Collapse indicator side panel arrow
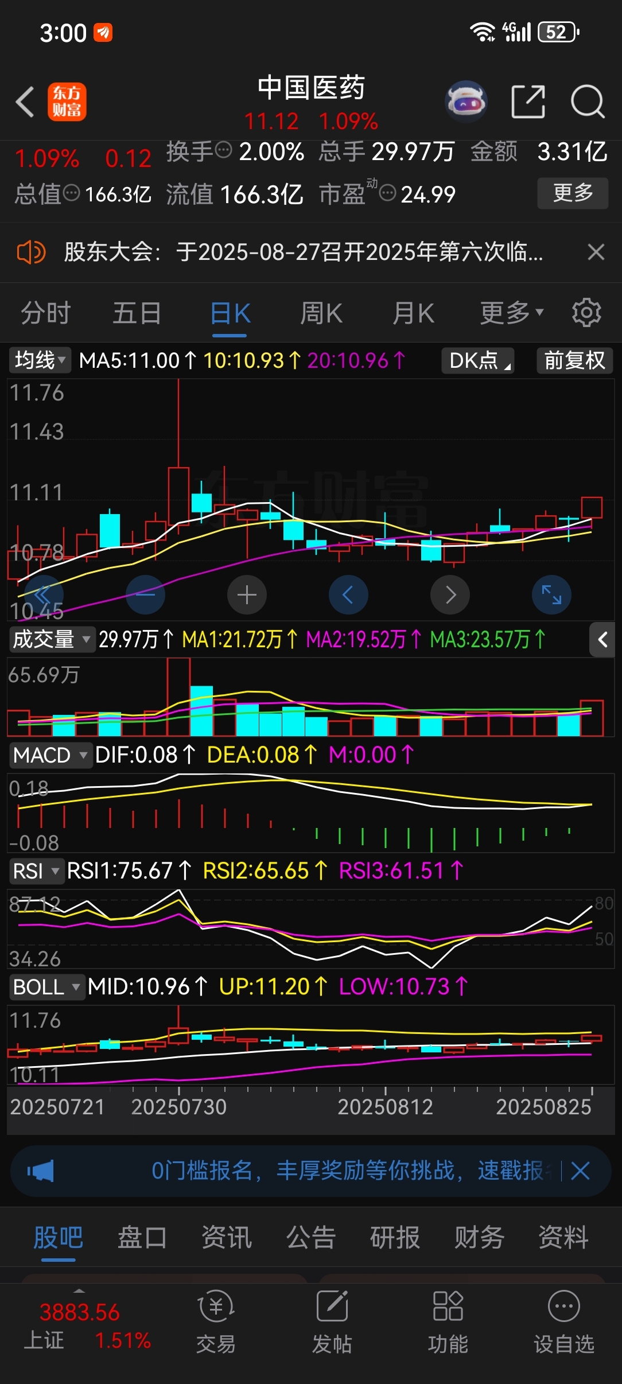622x1384 pixels. point(602,640)
